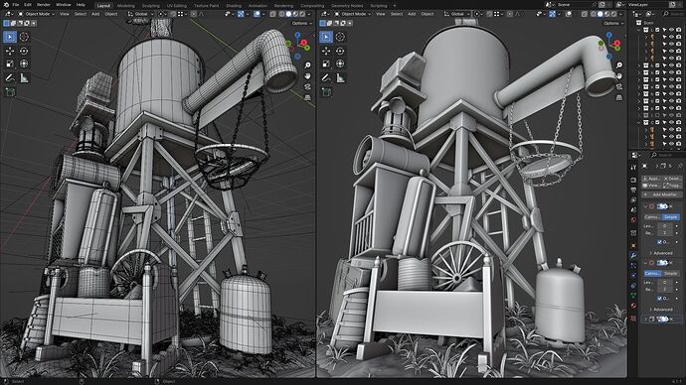Open Options dropdown in right viewport
The width and height of the screenshot is (686, 385).
coord(613,23)
